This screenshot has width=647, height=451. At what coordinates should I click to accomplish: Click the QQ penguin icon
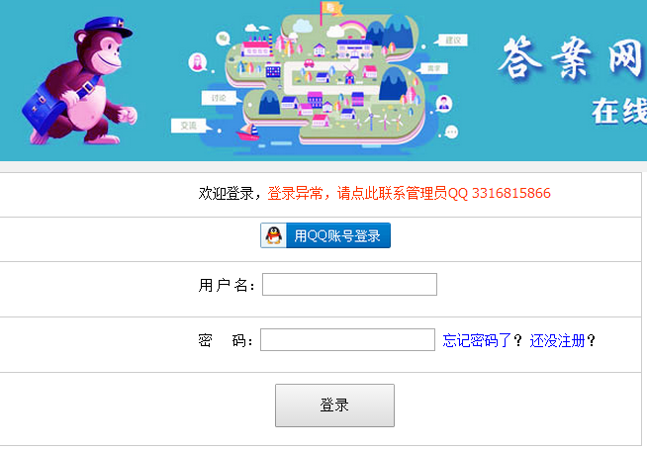pos(273,235)
